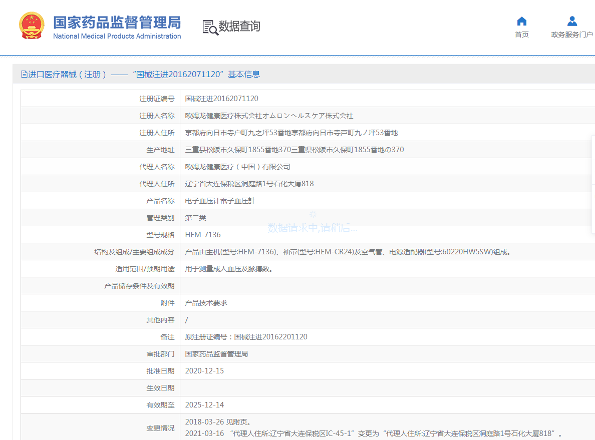The height and width of the screenshot is (440, 595).
Task: Click the 批准日期 label cell
Action: tap(101, 371)
